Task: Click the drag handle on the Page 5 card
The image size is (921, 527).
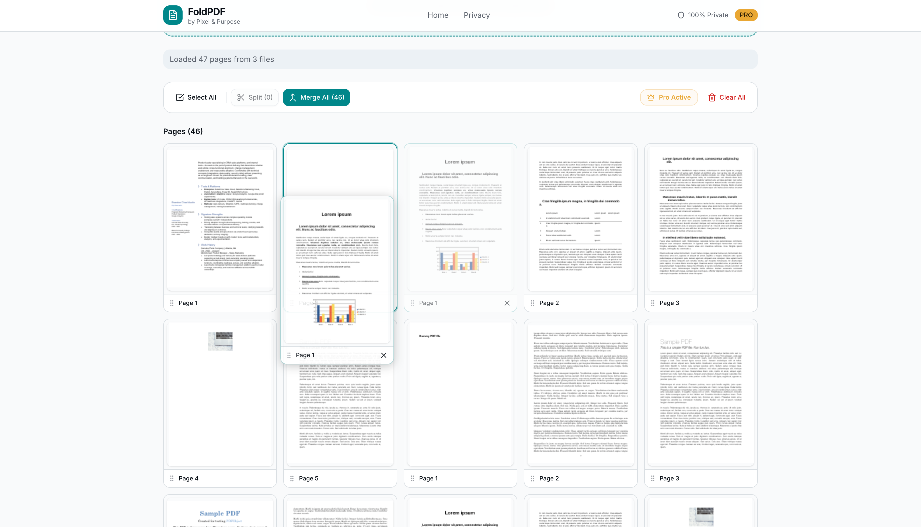Action: 292,478
